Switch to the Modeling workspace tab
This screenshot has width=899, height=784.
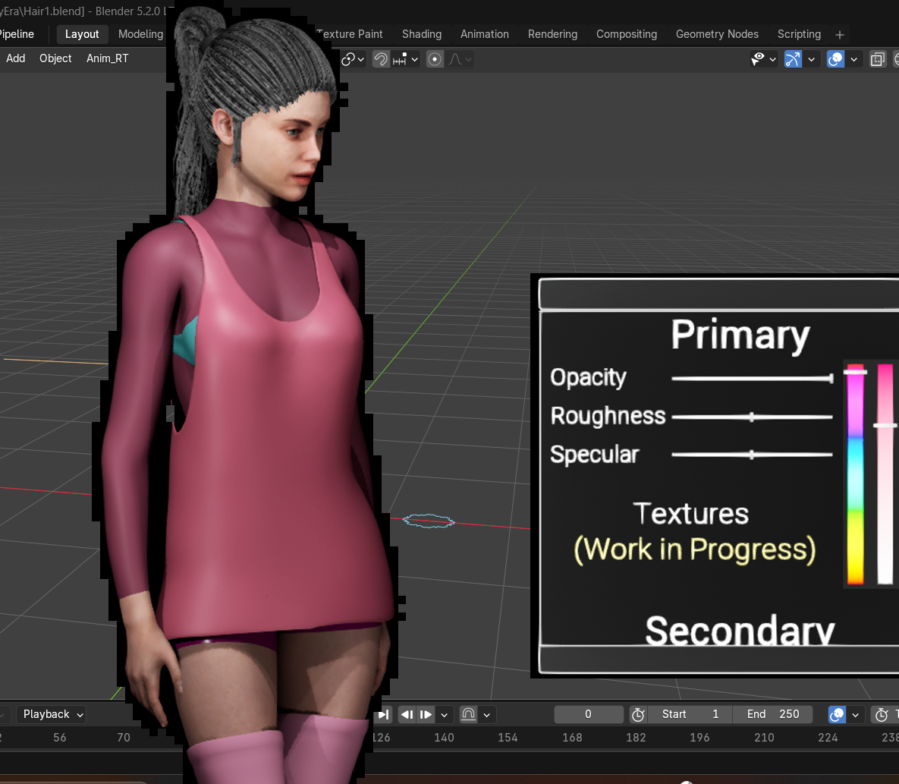(140, 34)
